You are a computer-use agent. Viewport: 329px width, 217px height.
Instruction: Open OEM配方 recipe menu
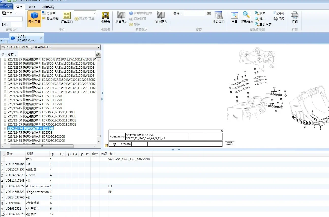pos(161,18)
